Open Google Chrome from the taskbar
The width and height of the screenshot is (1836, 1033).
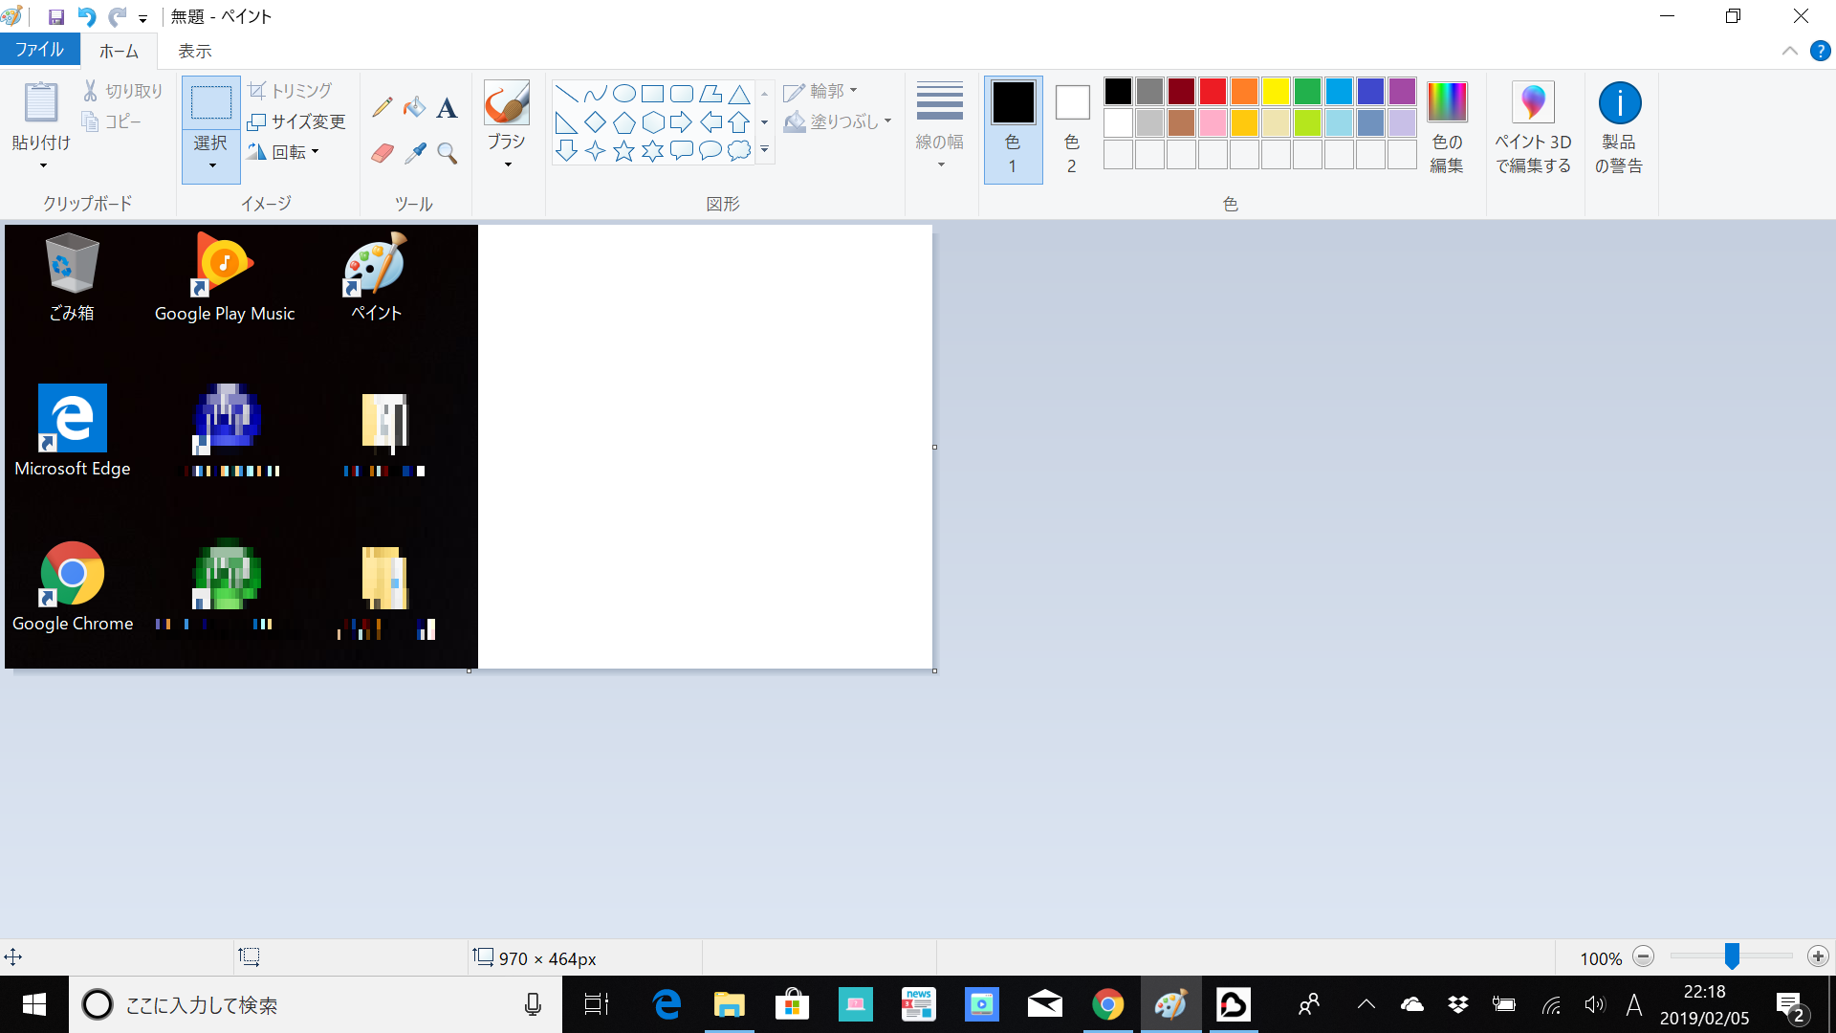[x=1107, y=1004]
